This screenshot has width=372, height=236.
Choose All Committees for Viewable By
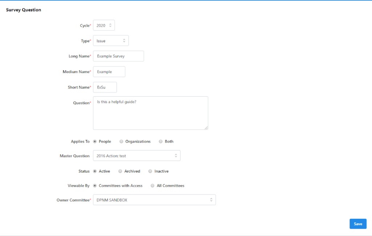[x=153, y=185]
